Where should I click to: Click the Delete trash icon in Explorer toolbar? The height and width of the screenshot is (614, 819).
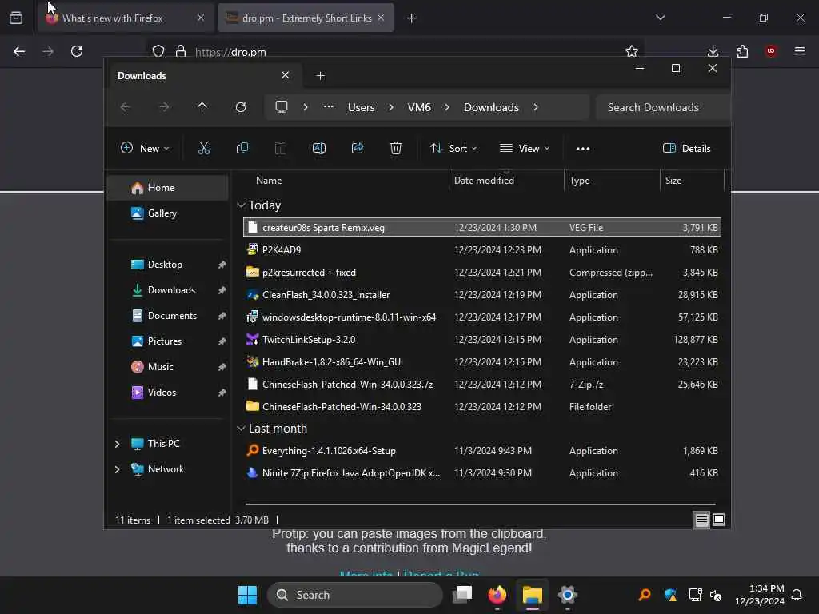pyautogui.click(x=396, y=148)
